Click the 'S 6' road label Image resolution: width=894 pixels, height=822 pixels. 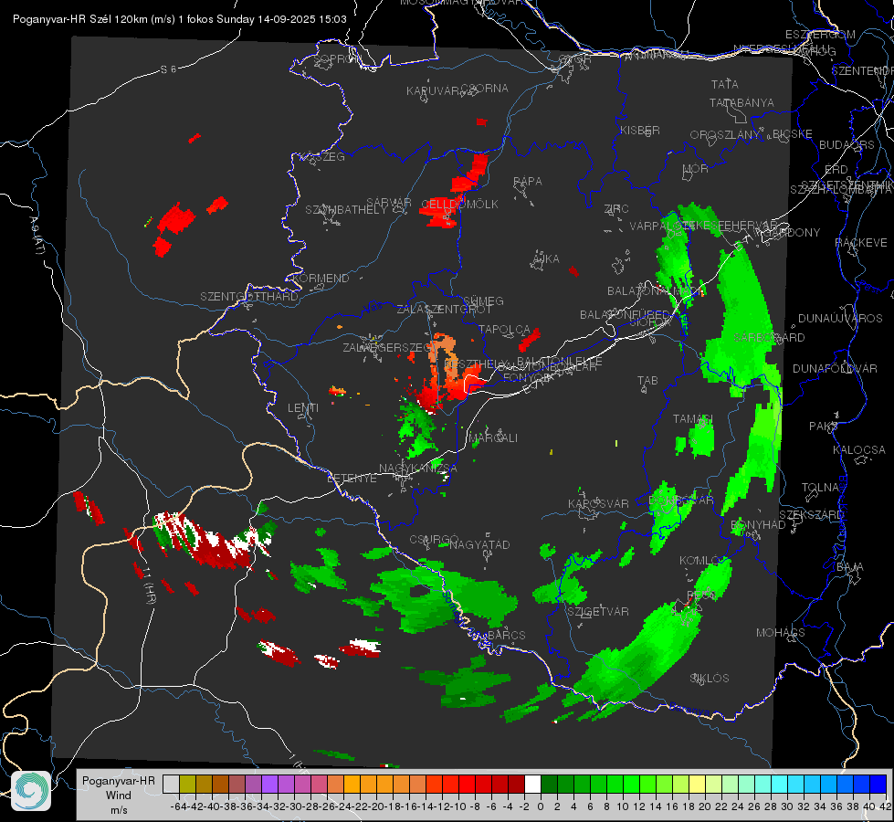coord(168,69)
